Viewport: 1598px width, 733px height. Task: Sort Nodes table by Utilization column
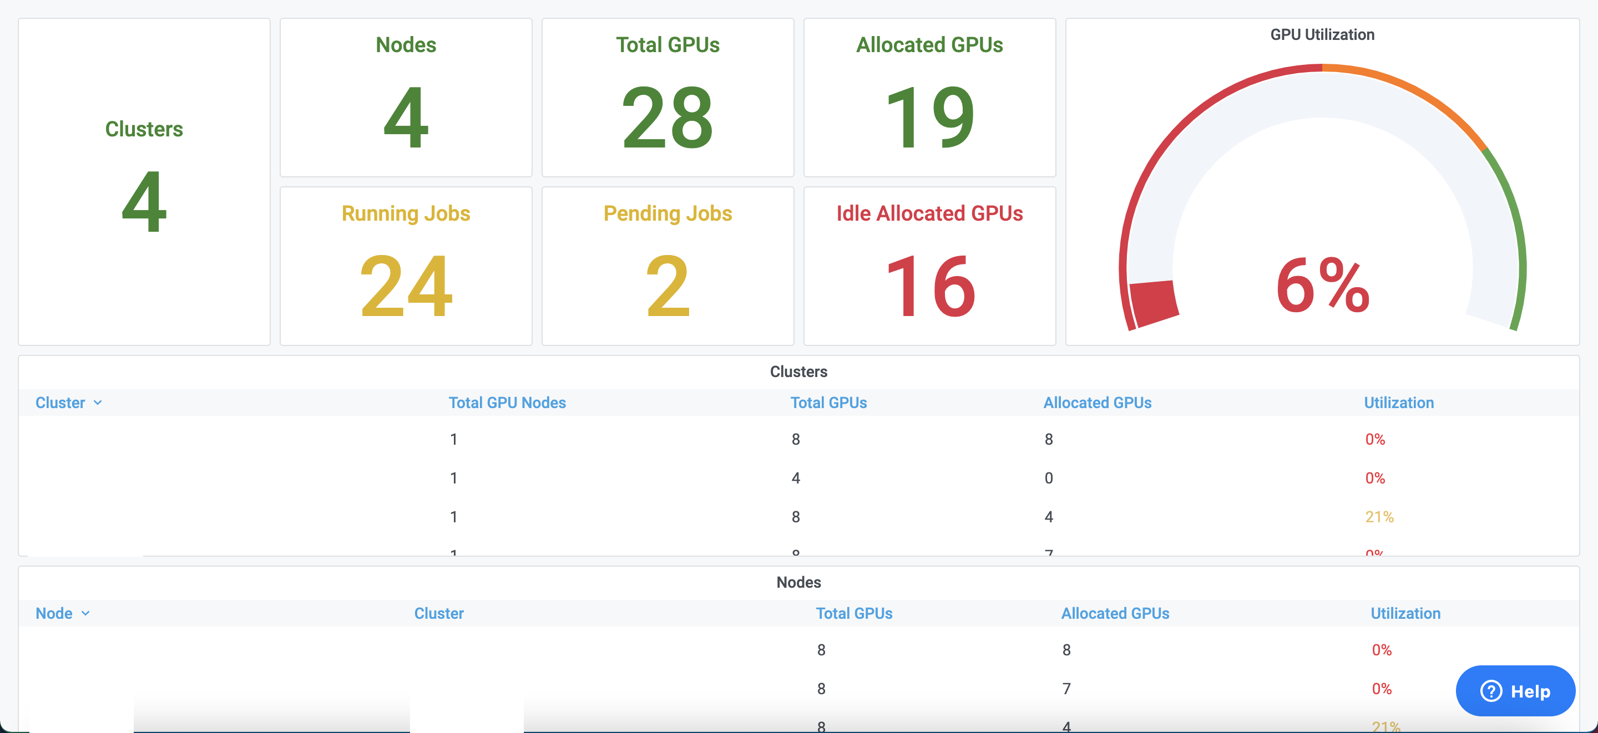pyautogui.click(x=1404, y=613)
